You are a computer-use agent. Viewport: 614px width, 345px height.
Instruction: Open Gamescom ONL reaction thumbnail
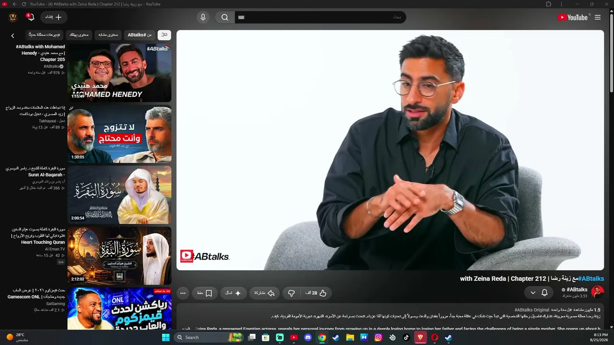(119, 309)
